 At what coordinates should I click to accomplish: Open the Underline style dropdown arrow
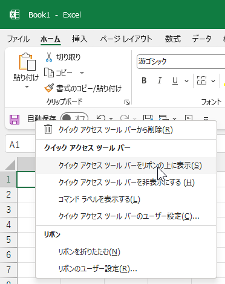point(187,81)
